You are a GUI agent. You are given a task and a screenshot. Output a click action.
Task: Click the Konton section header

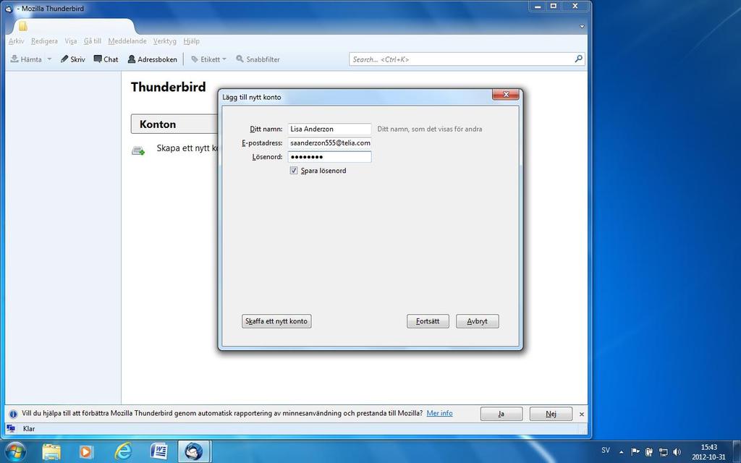[x=174, y=124]
